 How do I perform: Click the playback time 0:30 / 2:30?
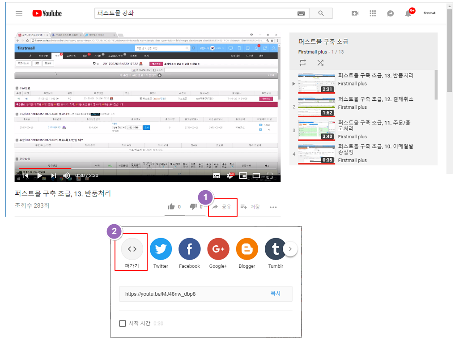(x=87, y=175)
